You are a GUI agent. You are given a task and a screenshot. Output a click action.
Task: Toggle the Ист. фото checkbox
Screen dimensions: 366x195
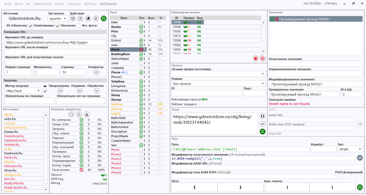pos(100,26)
